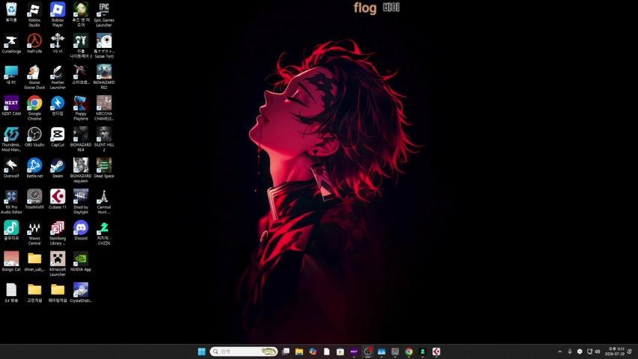
Task: Launch TotalMixFX from the desktop
Action: (34, 200)
